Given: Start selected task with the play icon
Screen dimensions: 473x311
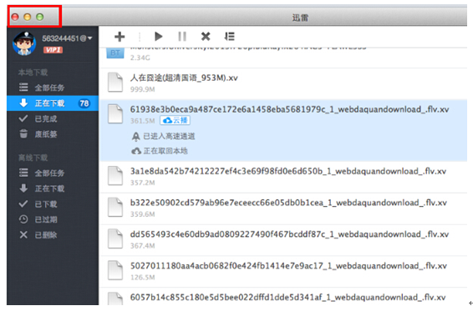Looking at the screenshot, I should click(x=159, y=37).
